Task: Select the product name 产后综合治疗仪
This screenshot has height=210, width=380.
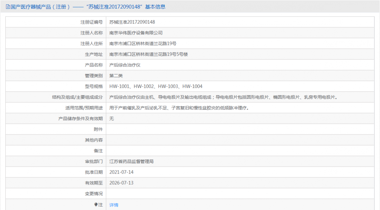Action: 125,65
